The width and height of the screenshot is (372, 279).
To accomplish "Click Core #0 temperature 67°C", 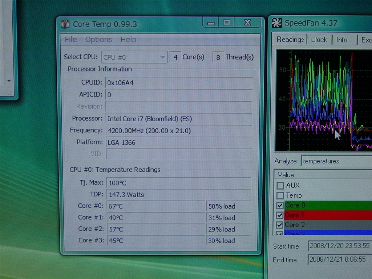I will click(x=156, y=206).
